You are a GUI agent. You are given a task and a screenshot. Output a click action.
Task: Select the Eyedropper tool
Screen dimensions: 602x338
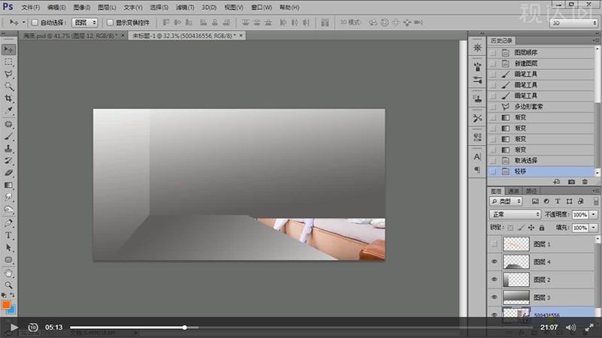pos(8,110)
